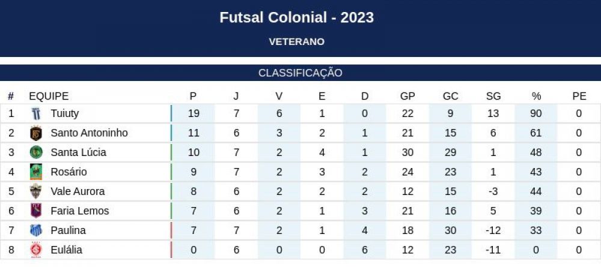Click the Paulina blue striped crest
Image resolution: width=601 pixels, height=267 pixels.
tap(36, 230)
